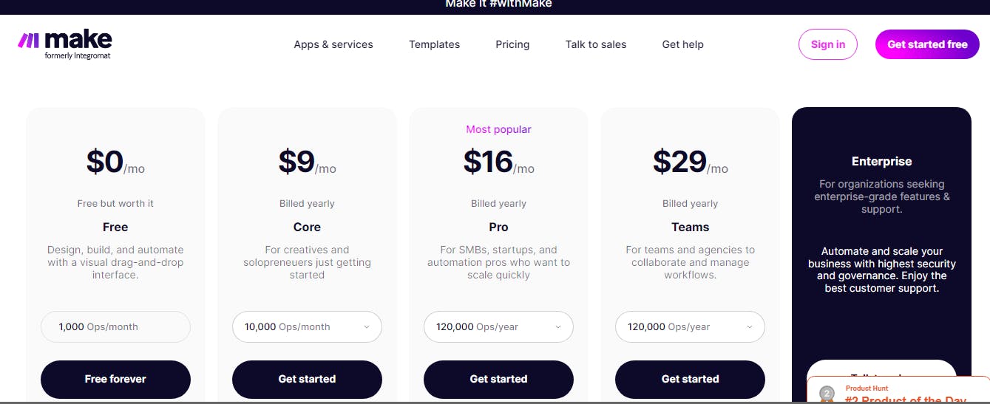The width and height of the screenshot is (990, 404).
Task: Open the Teams 120,000 Ops/year dropdown
Action: pyautogui.click(x=690, y=326)
